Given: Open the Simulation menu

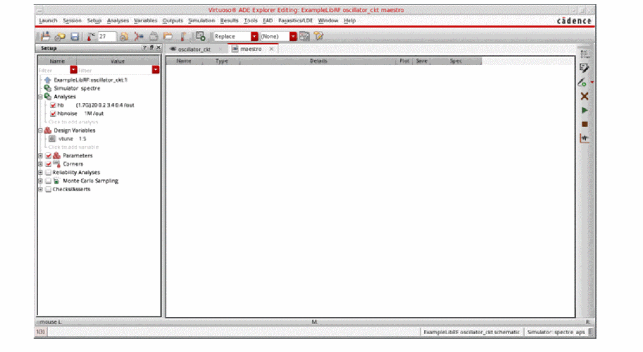Looking at the screenshot, I should [x=201, y=20].
